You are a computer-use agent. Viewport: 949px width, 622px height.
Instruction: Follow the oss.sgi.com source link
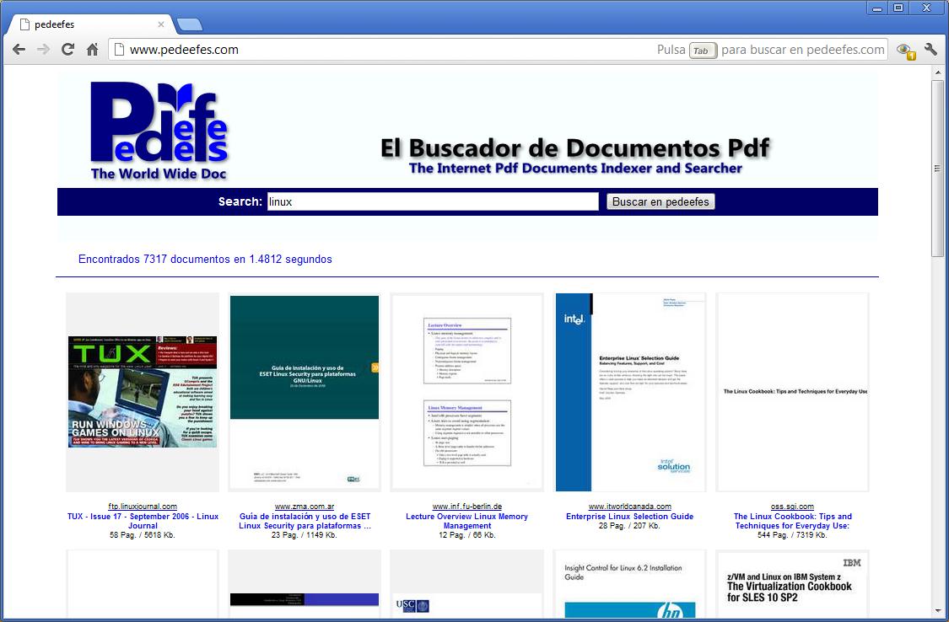point(792,507)
